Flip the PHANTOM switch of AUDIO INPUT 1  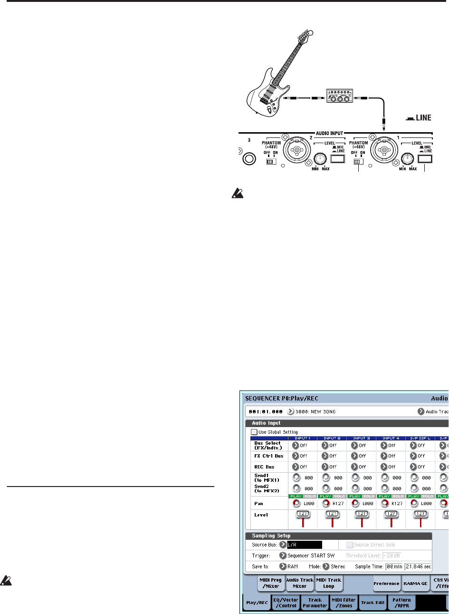click(x=358, y=162)
